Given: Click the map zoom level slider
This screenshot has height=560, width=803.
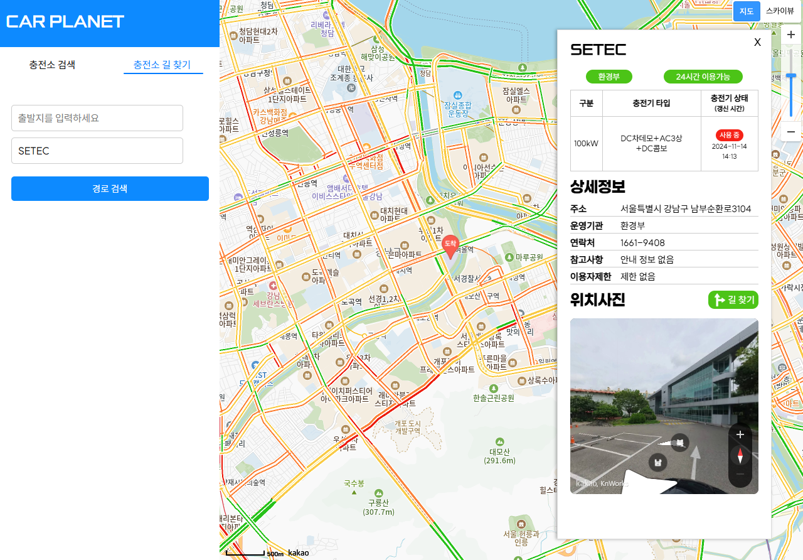Looking at the screenshot, I should pos(791,75).
